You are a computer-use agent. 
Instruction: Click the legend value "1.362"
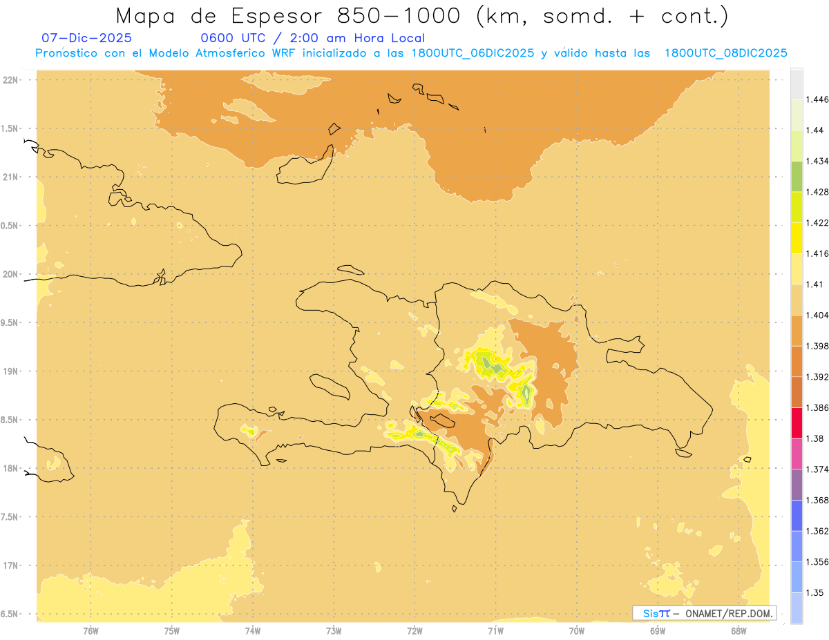[x=817, y=531]
